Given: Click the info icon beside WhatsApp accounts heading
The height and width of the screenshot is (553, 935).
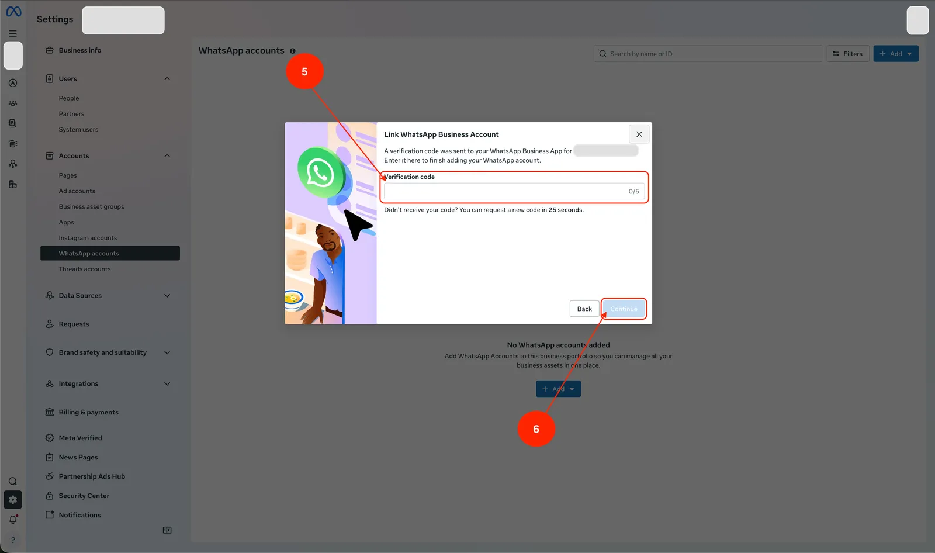Looking at the screenshot, I should click(x=293, y=51).
